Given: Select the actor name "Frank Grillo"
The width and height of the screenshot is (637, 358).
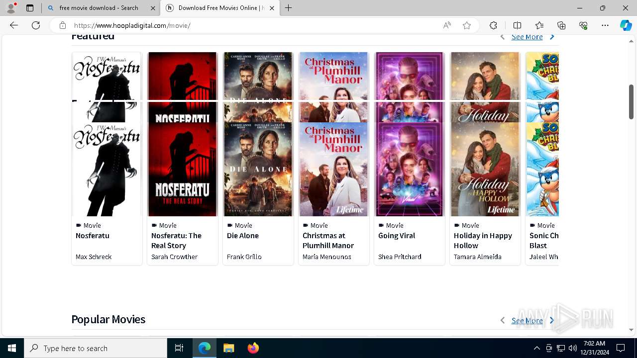Looking at the screenshot, I should [244, 257].
